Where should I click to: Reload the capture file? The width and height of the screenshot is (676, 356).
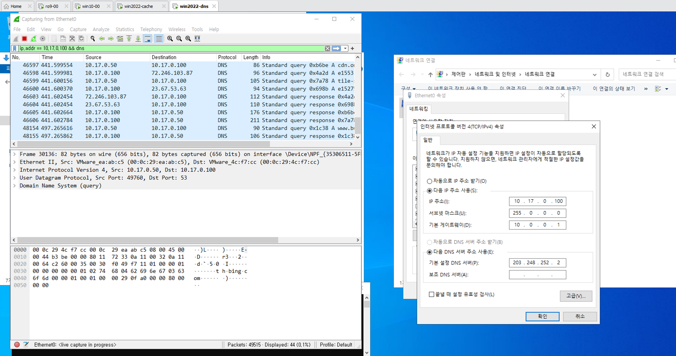pyautogui.click(x=81, y=39)
